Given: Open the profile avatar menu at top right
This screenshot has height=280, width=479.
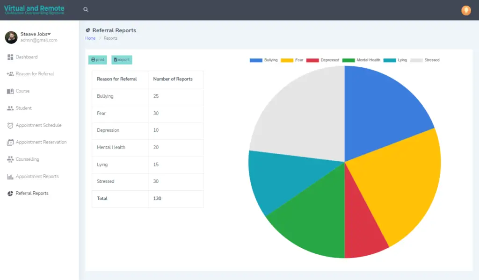Looking at the screenshot, I should tap(466, 10).
